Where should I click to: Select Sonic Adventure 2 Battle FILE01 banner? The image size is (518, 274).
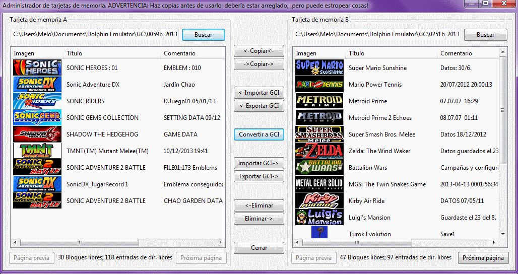37,167
